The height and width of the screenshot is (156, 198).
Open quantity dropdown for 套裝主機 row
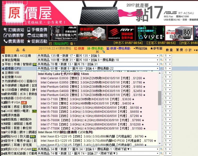pos(168,56)
